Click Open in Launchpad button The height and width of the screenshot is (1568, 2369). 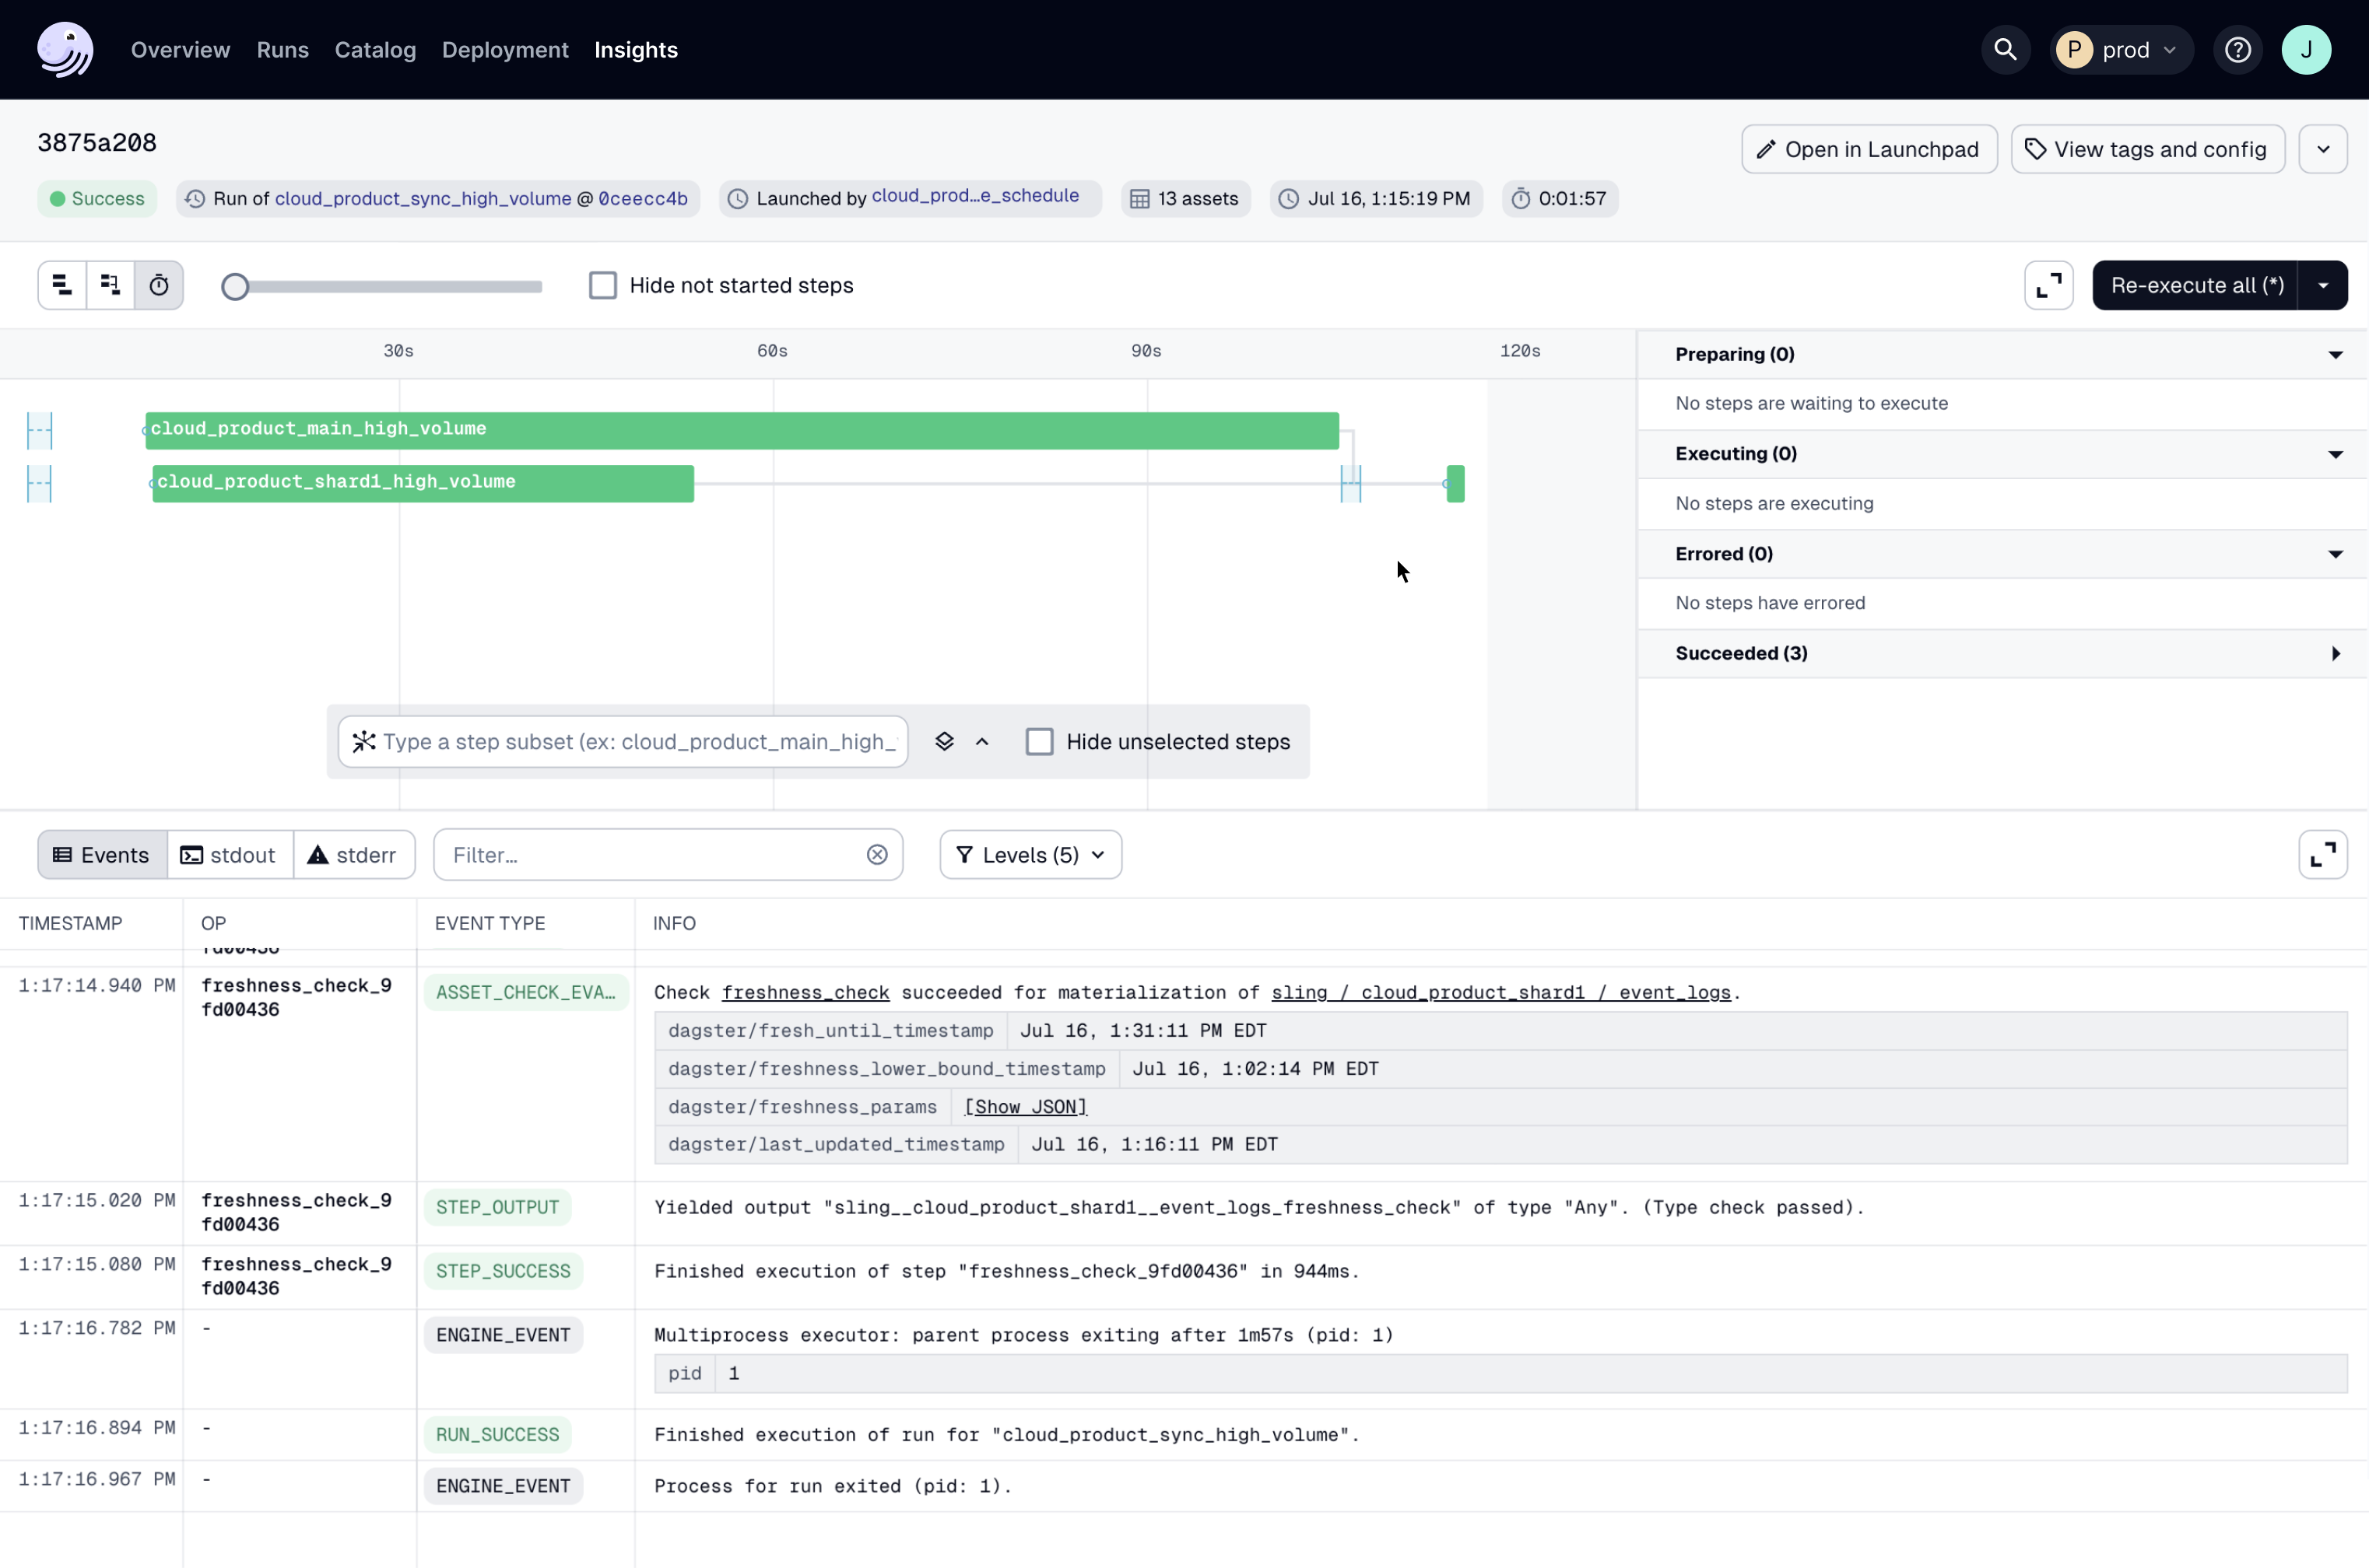tap(1868, 149)
